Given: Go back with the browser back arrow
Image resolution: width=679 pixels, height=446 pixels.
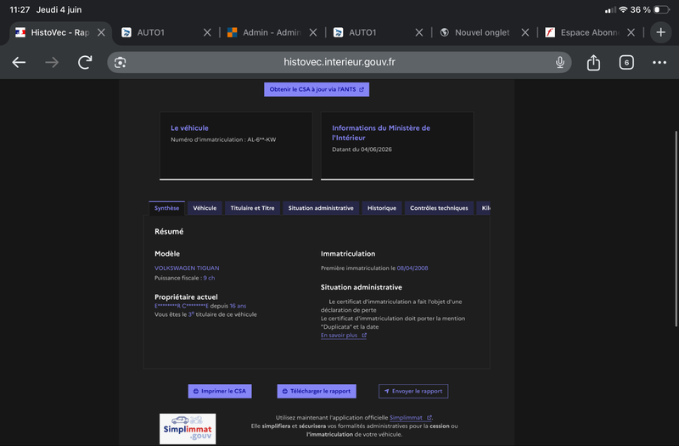Looking at the screenshot, I should [x=19, y=62].
